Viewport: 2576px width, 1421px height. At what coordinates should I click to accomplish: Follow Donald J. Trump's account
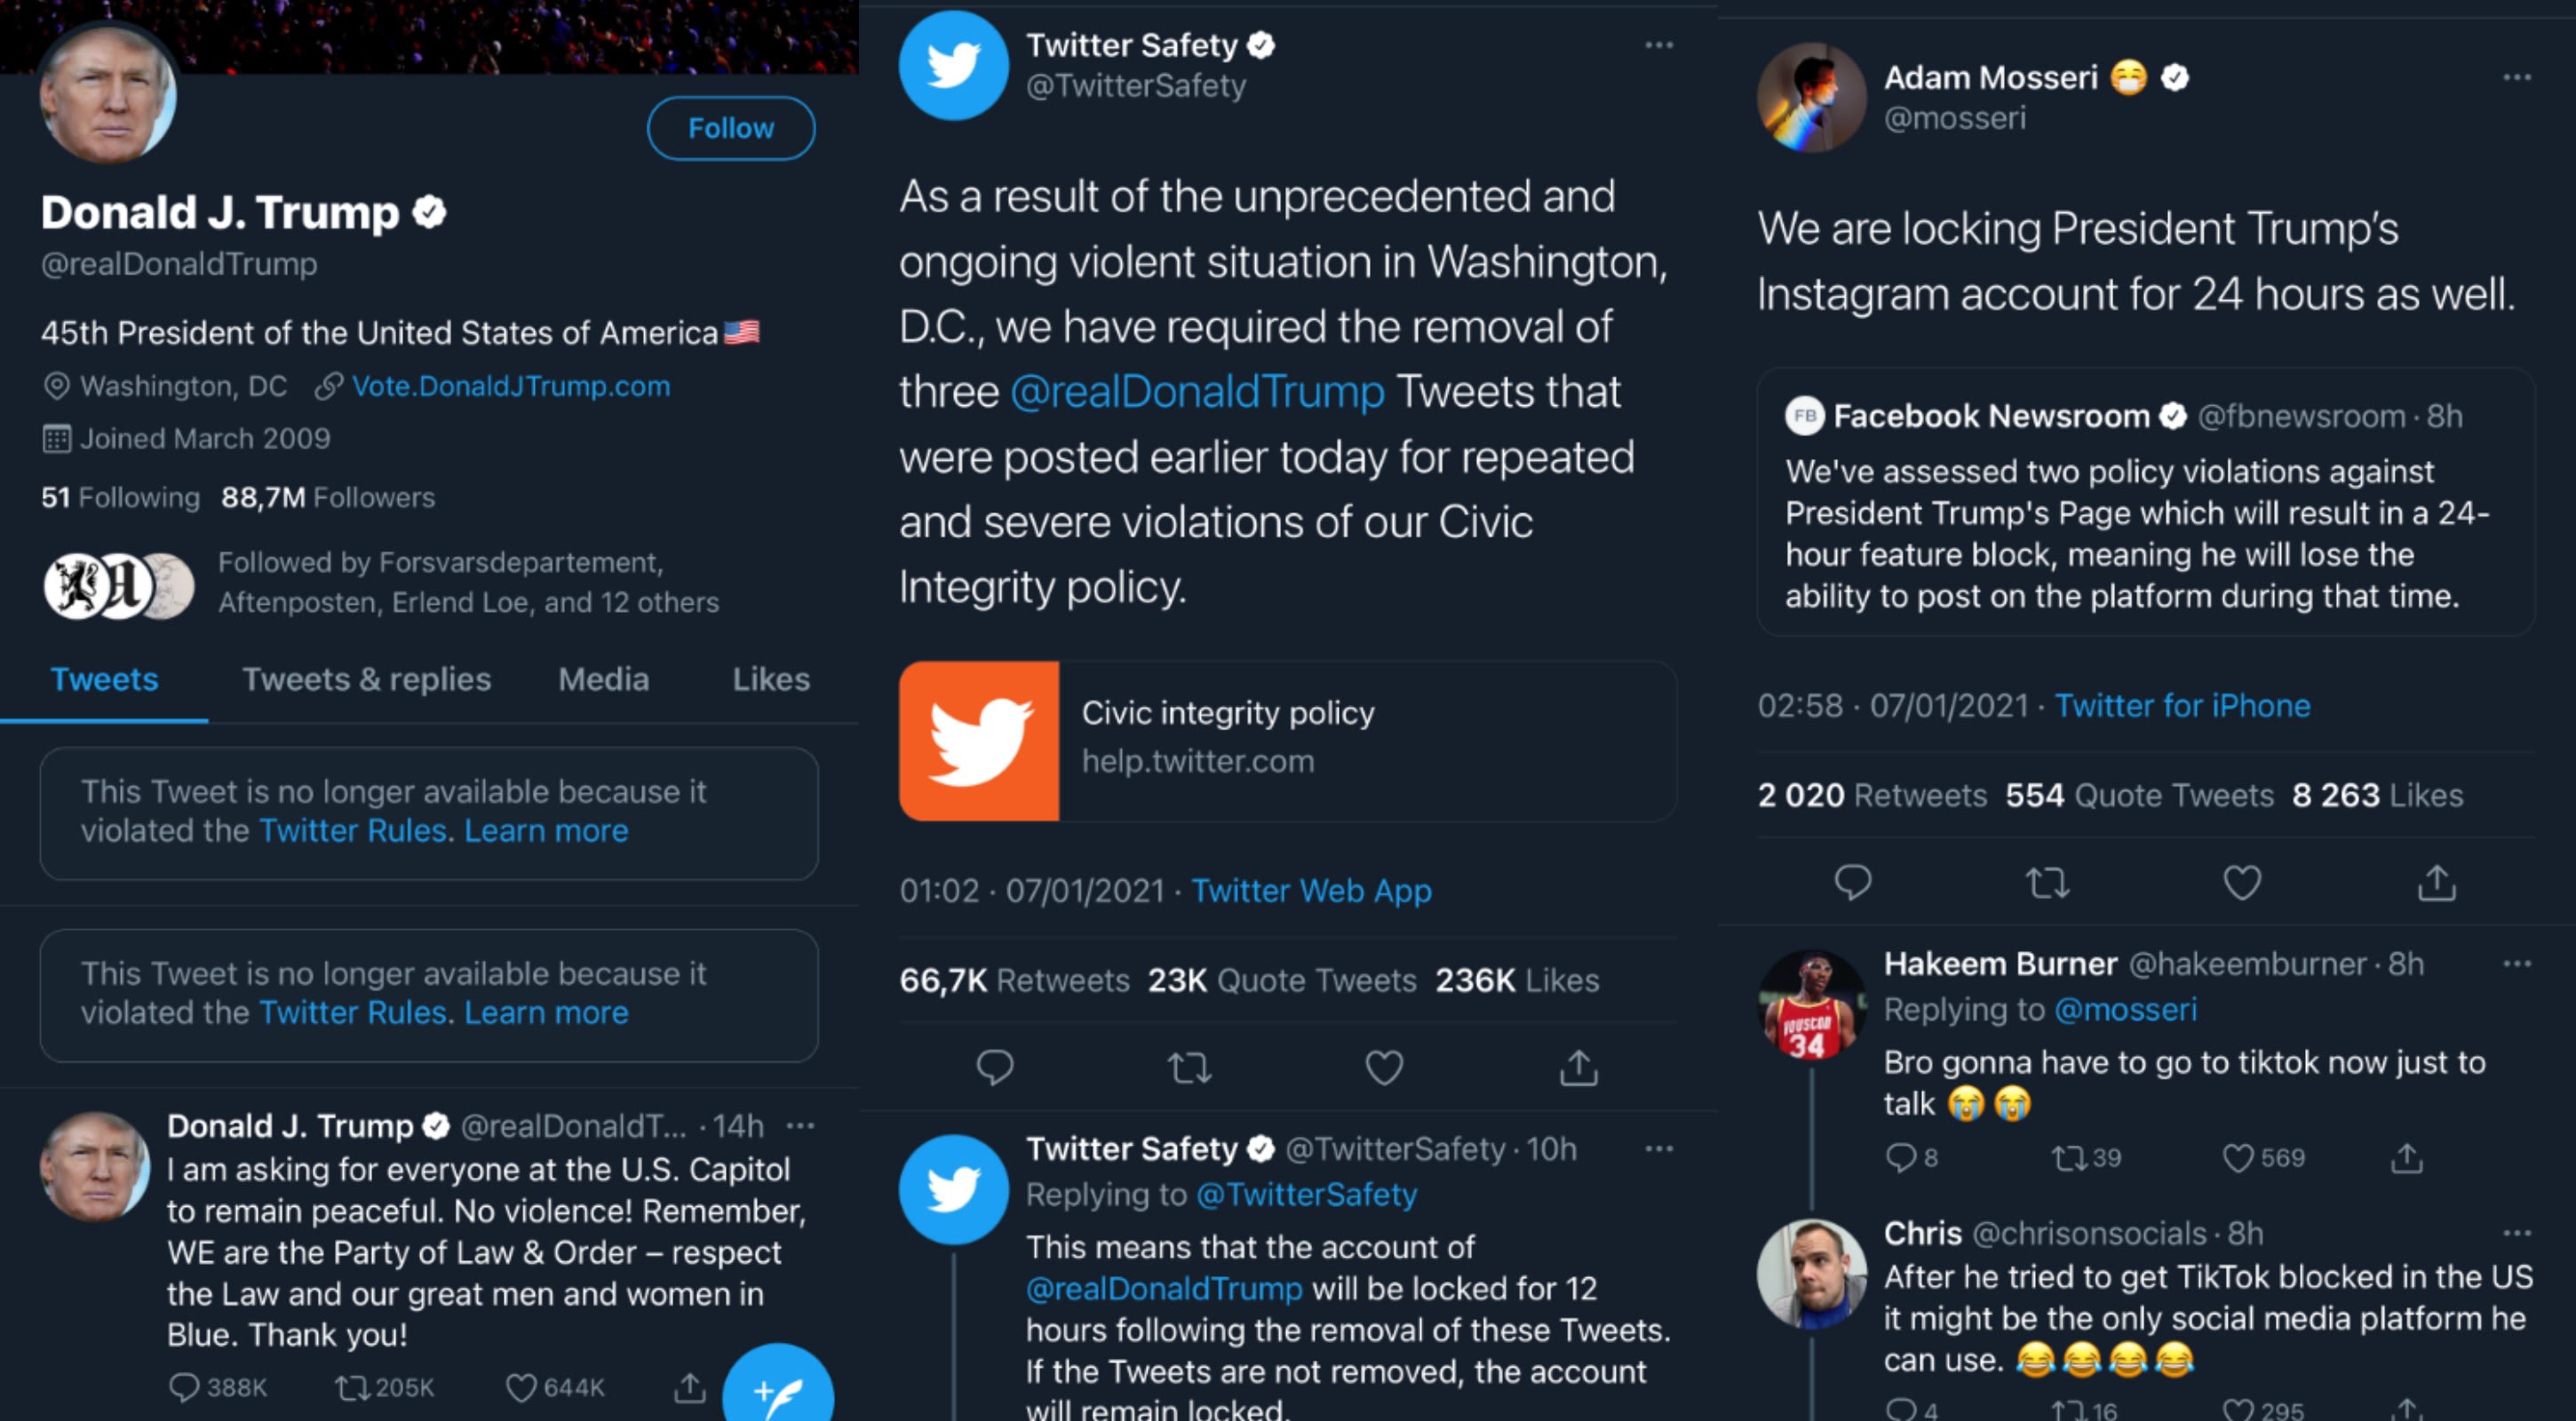coord(730,128)
